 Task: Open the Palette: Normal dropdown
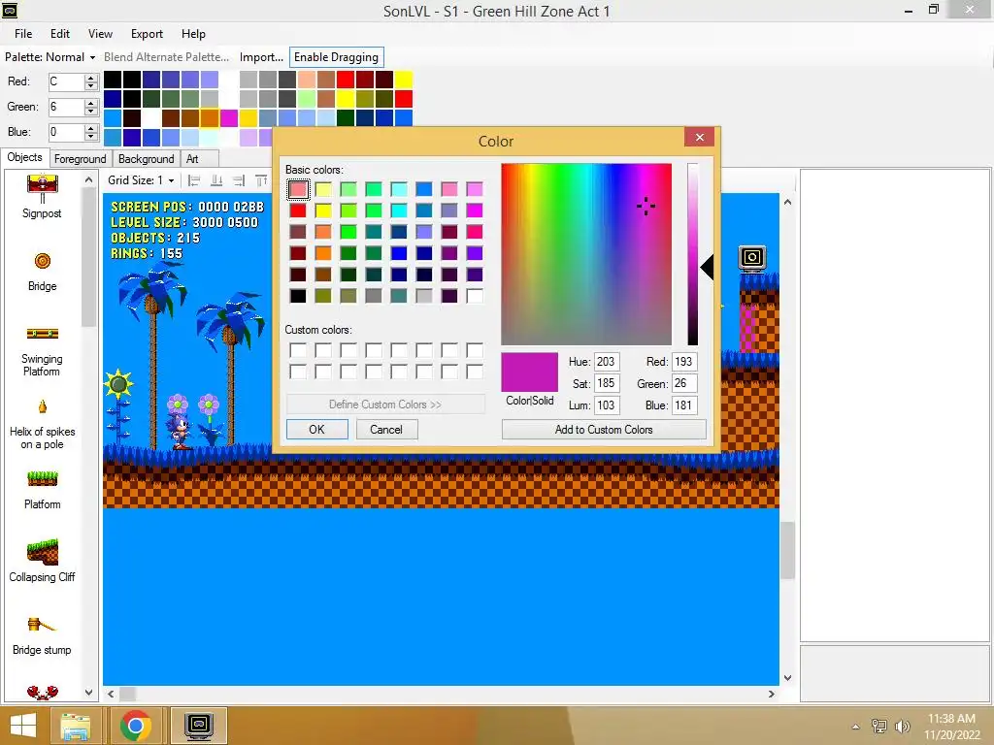tap(50, 57)
